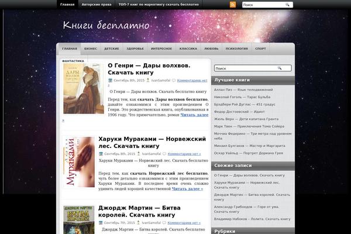351x234 pixels.
Task: Click IvanSamofal author name in О Генри post
Action: pyautogui.click(x=161, y=80)
